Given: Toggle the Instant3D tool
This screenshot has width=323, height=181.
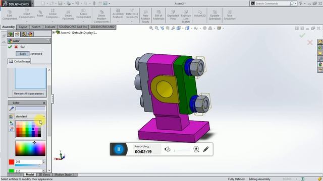Looking at the screenshot, I should click(x=200, y=14).
